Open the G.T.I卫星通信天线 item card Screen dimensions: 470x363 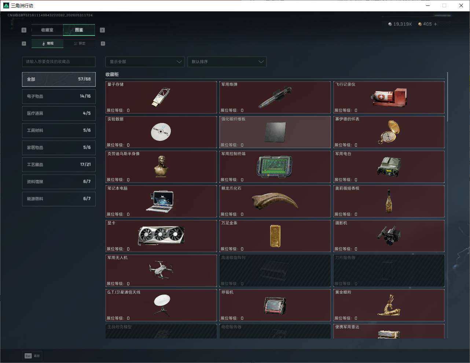point(161,305)
